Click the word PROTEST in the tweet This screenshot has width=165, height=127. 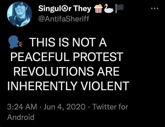point(98,57)
